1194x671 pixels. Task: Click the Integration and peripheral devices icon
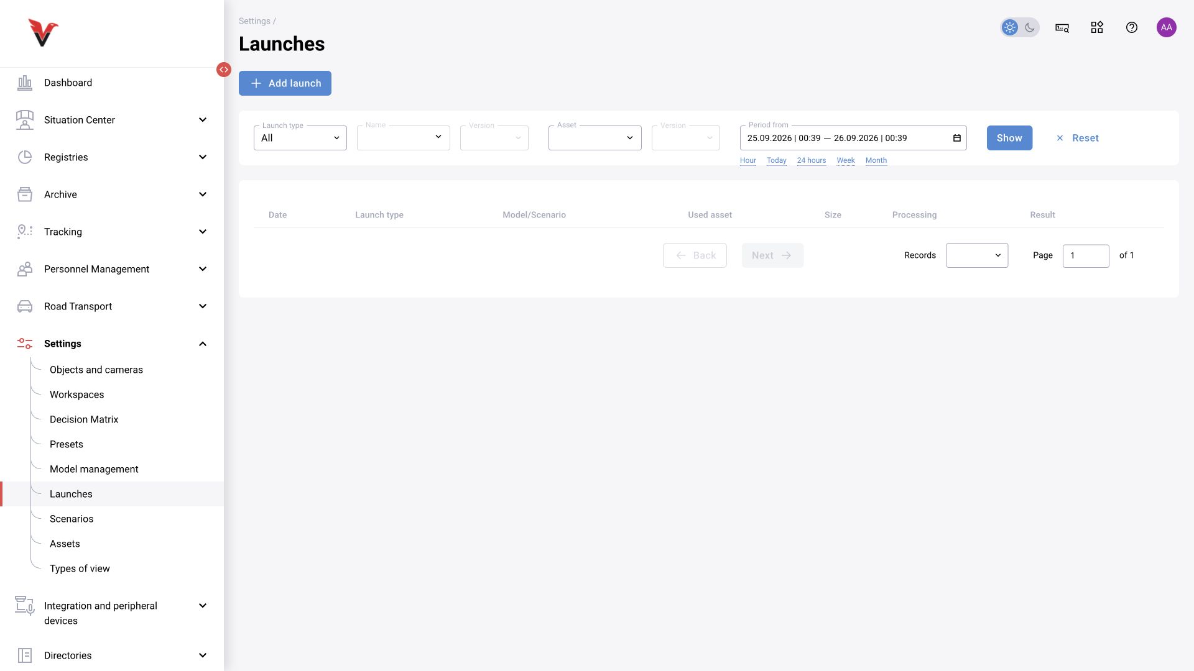[x=25, y=606]
